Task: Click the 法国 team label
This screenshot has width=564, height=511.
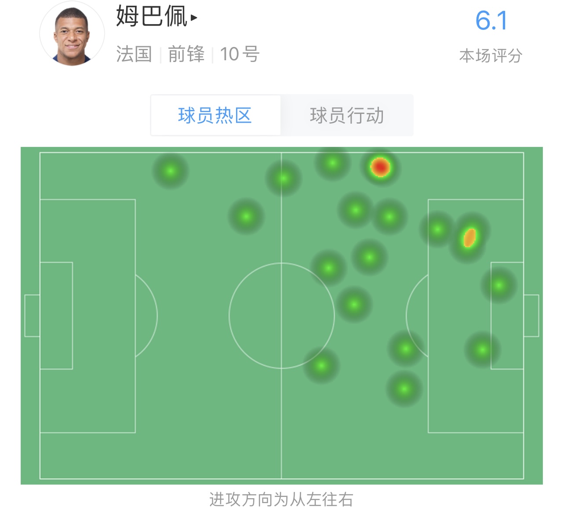Action: (134, 54)
